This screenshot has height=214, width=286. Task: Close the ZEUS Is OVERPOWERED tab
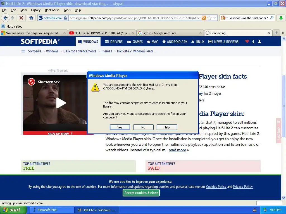pos(133,33)
